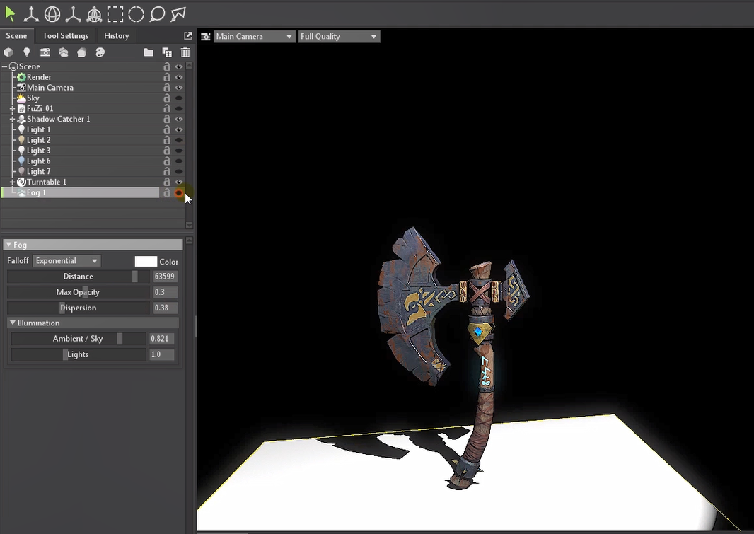The image size is (754, 534).
Task: Delete selected object with trash icon
Action: point(185,52)
